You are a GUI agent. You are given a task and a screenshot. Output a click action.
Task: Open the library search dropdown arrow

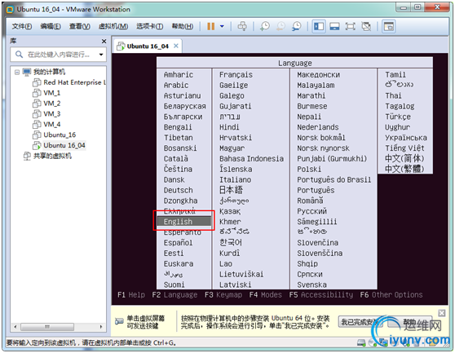tap(101, 55)
